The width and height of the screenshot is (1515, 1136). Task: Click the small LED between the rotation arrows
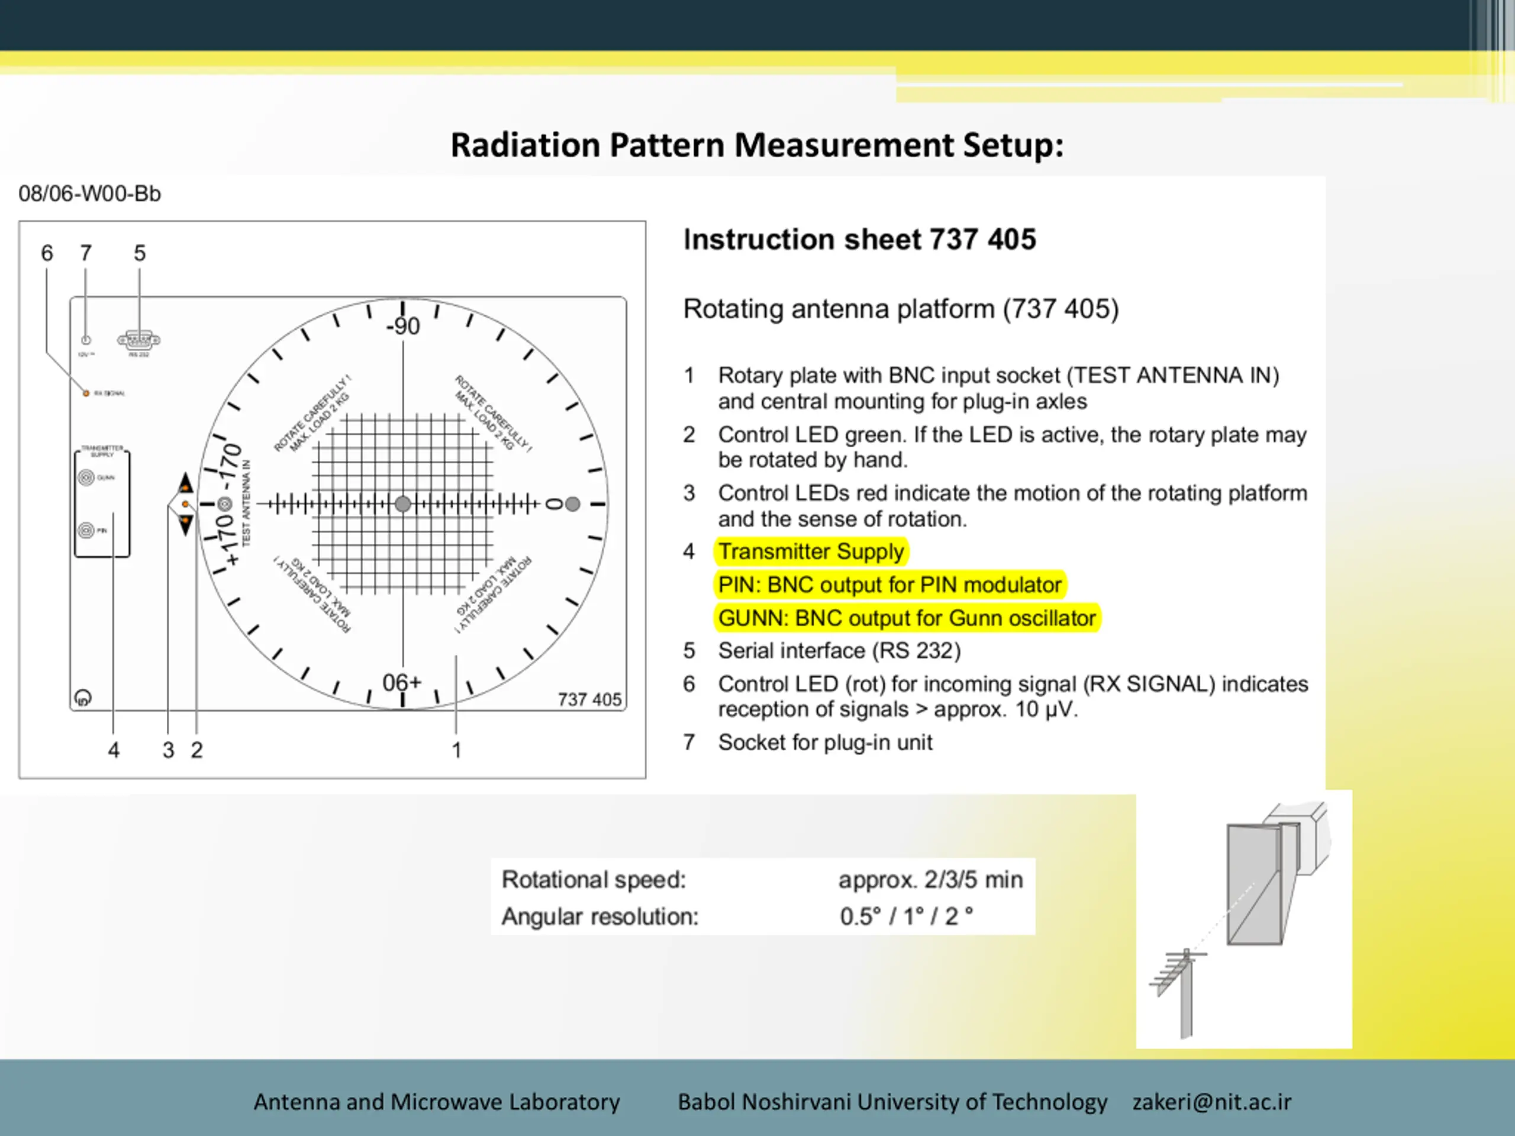[x=185, y=504]
